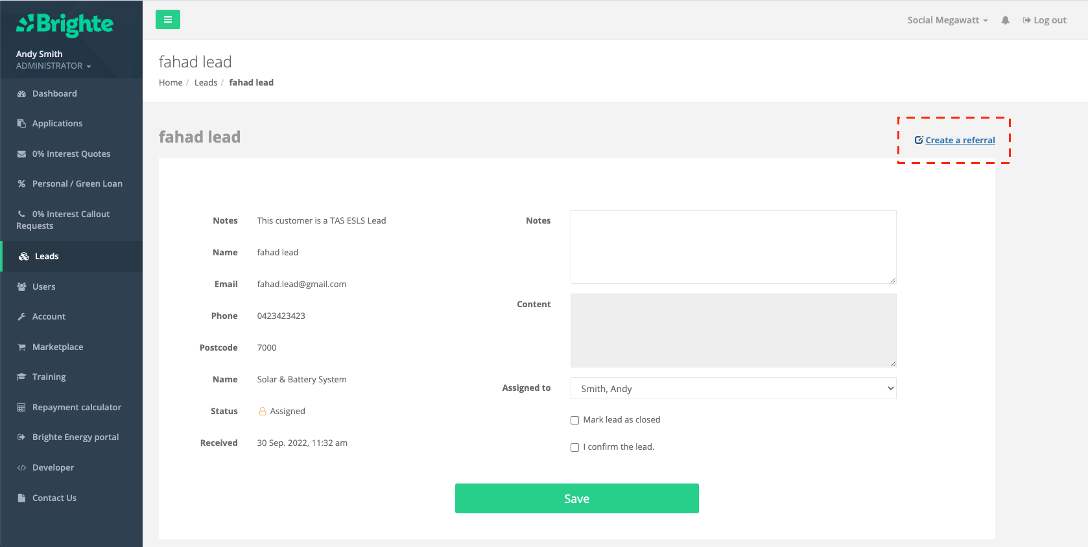Open 0% Interest Quotes page

pos(71,154)
